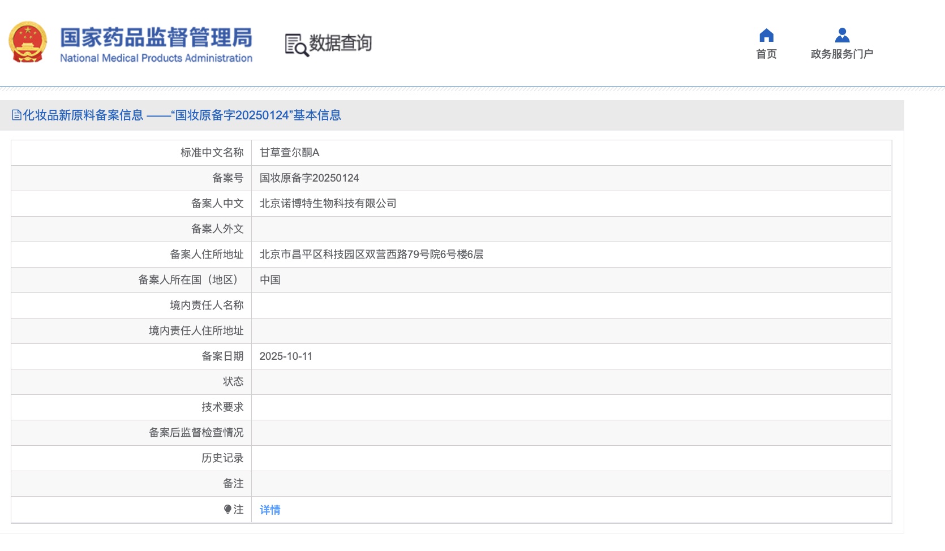Click the 历史记录 row label

(x=223, y=458)
